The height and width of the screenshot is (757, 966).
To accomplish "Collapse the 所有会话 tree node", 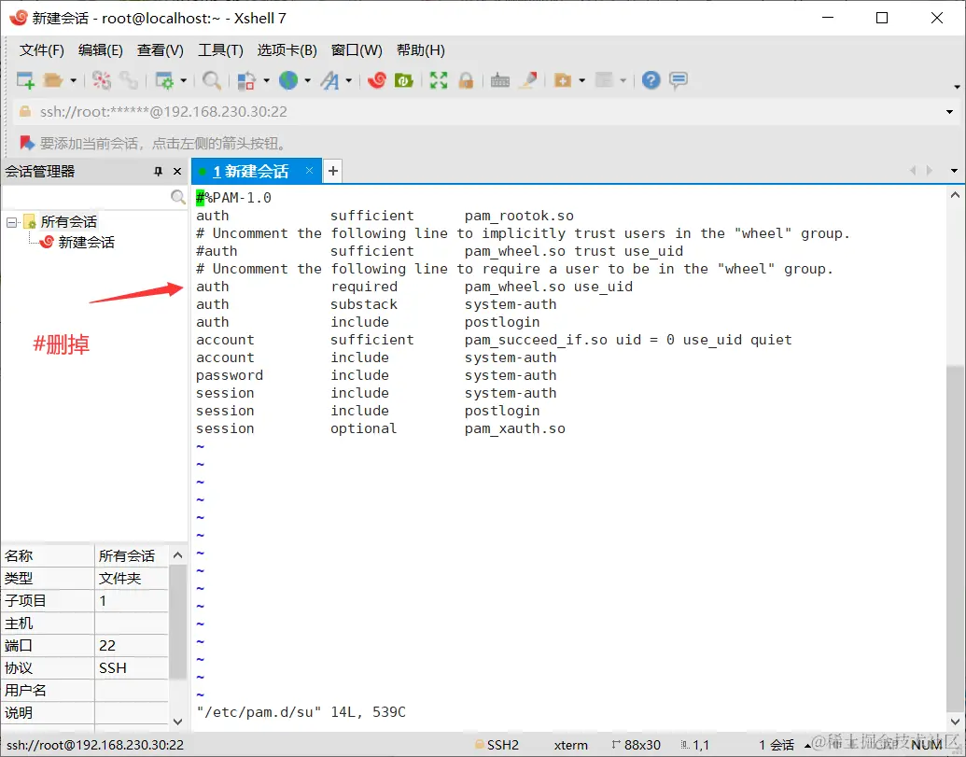I will pyautogui.click(x=12, y=222).
